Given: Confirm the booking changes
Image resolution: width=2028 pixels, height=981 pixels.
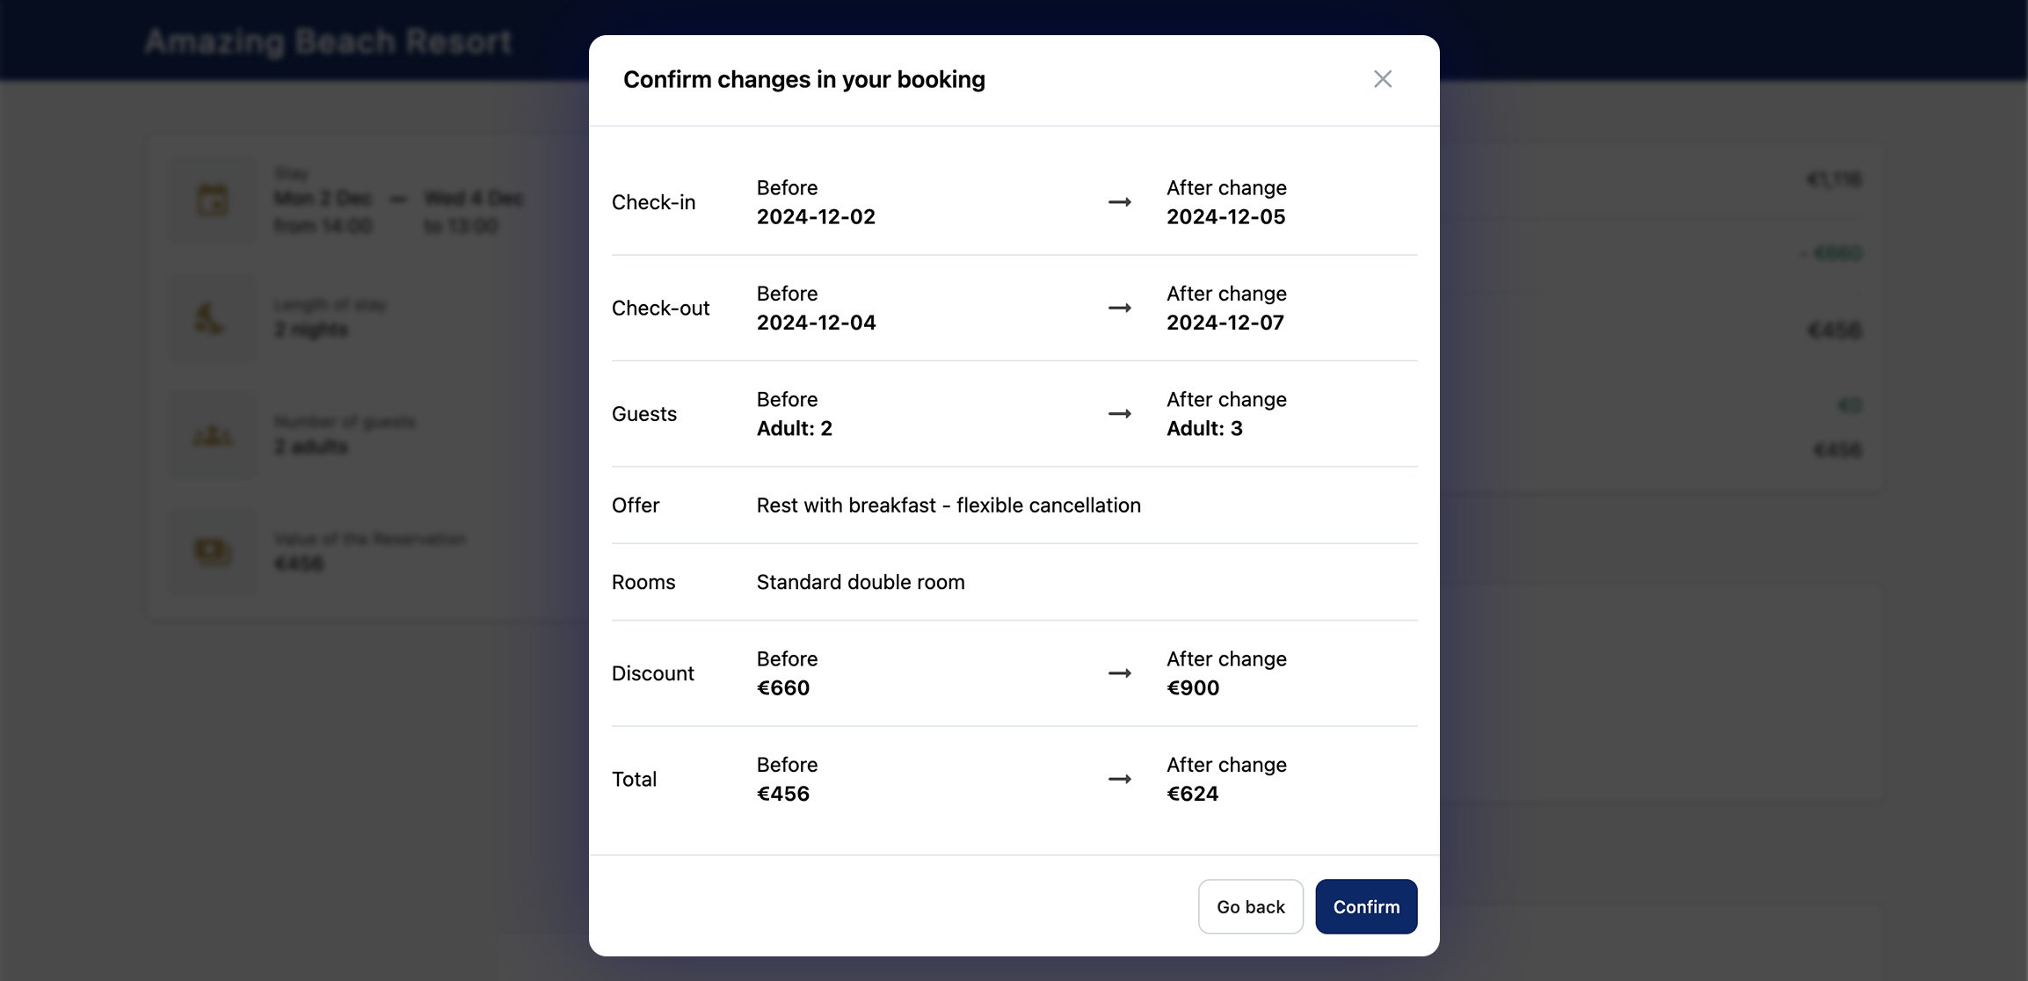Looking at the screenshot, I should tap(1365, 906).
